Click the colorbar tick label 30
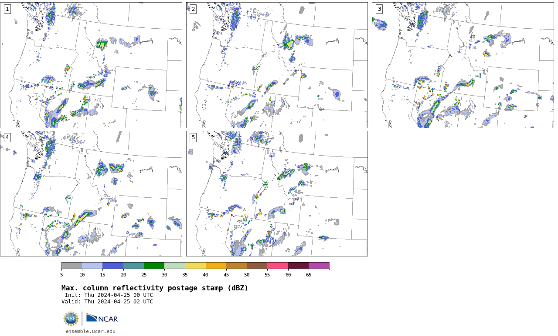558x336 pixels. [x=164, y=275]
